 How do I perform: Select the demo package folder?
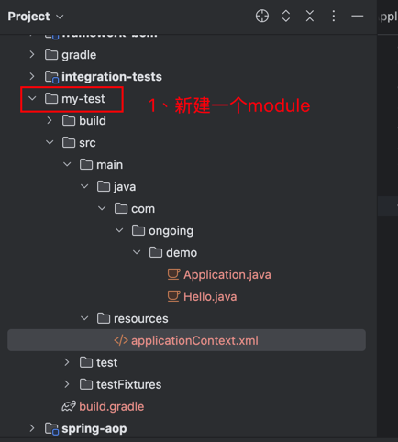[x=182, y=253]
